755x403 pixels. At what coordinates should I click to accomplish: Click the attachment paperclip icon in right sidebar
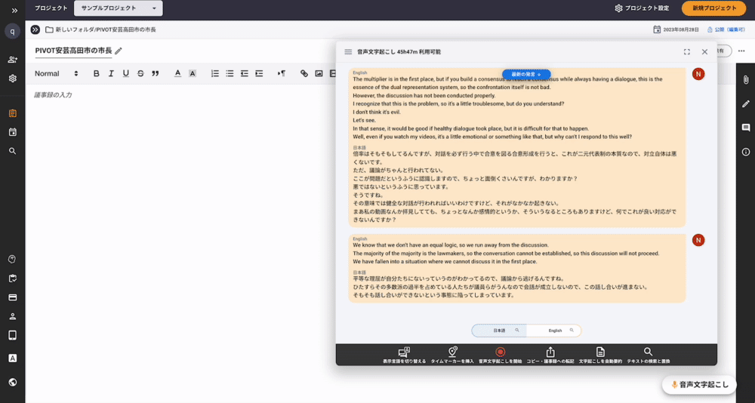(745, 79)
